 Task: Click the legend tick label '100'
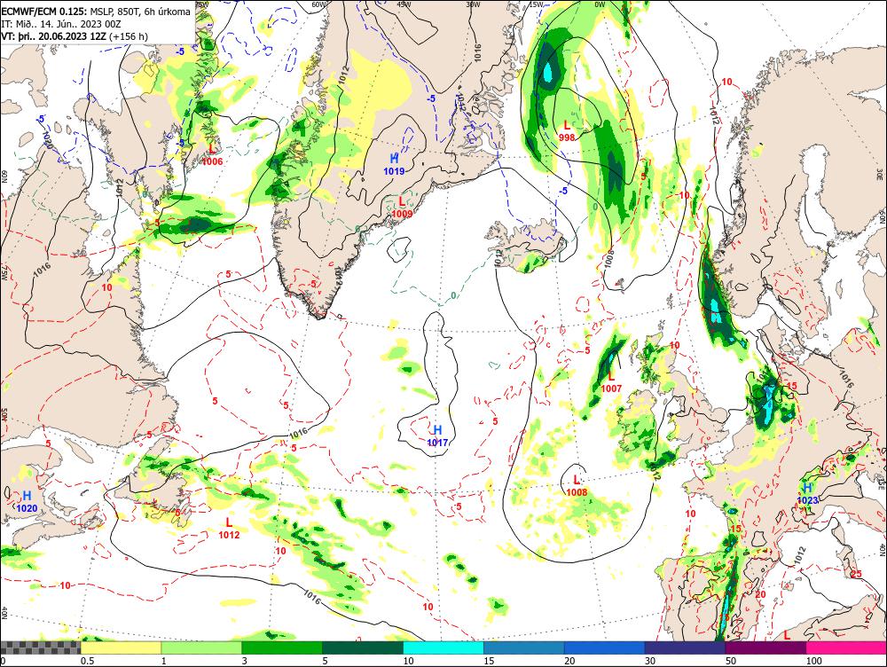(814, 661)
